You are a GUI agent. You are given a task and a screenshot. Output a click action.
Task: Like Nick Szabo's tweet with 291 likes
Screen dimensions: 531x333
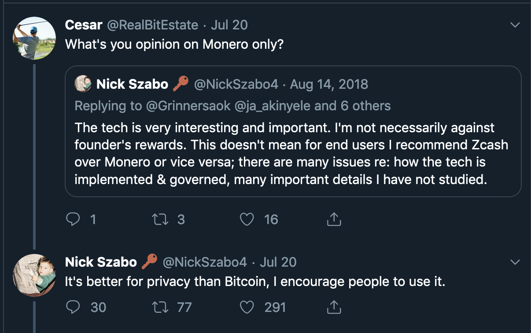pyautogui.click(x=247, y=307)
